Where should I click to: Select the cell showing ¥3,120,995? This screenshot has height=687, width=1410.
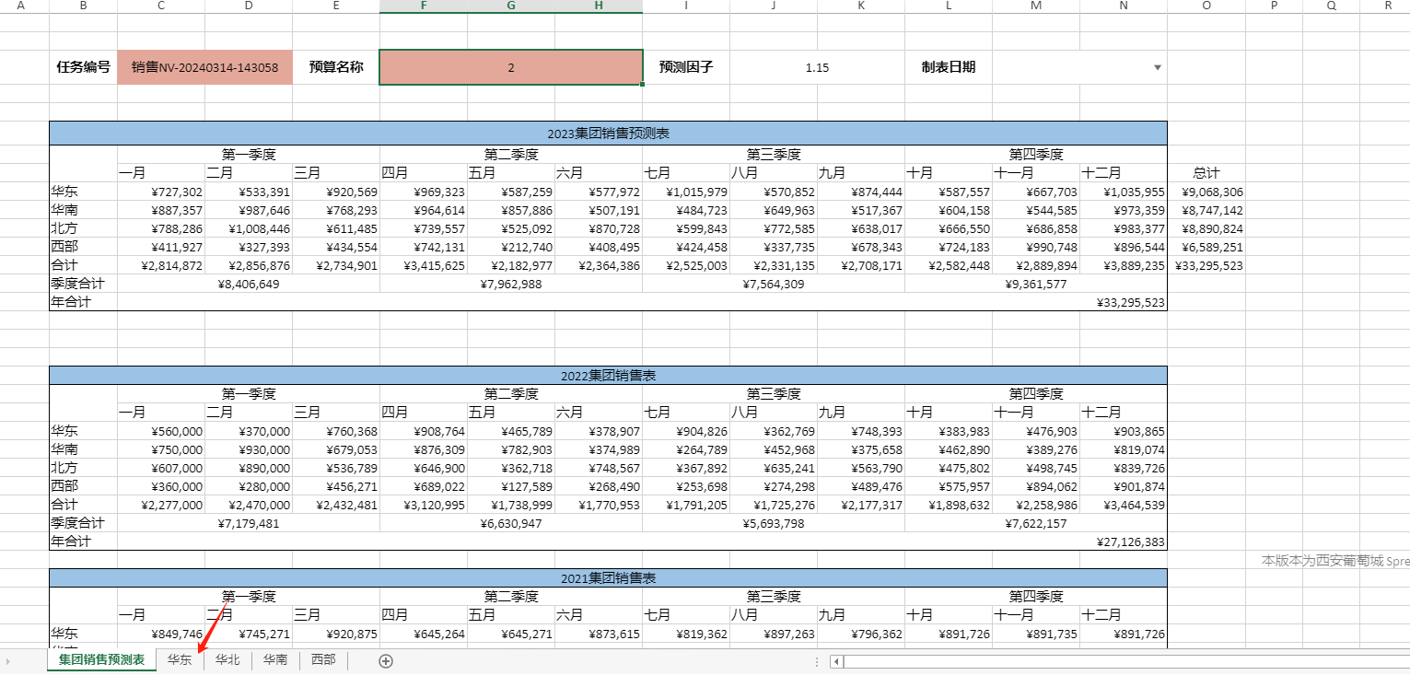click(424, 506)
